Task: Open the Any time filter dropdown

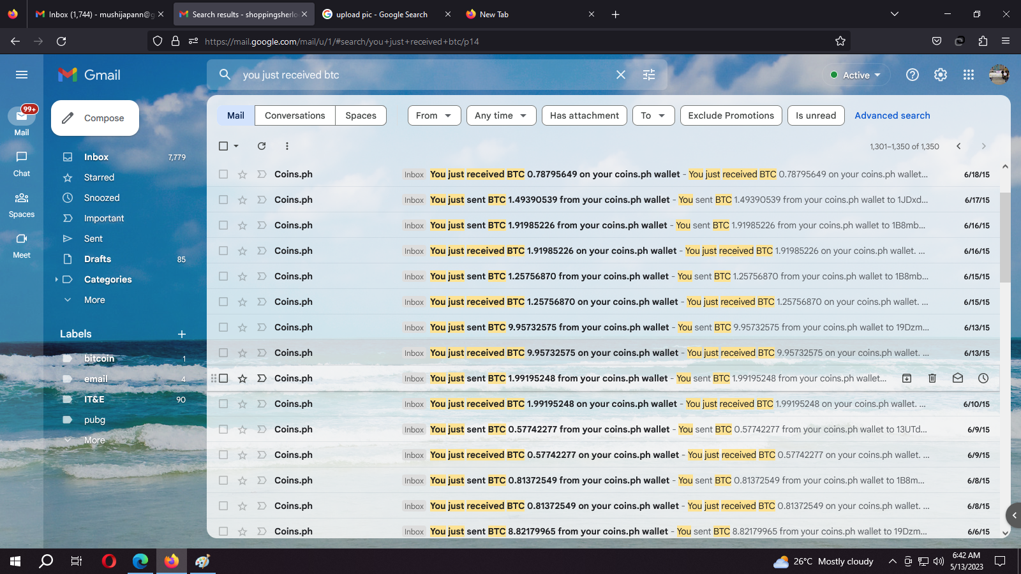Action: [501, 115]
